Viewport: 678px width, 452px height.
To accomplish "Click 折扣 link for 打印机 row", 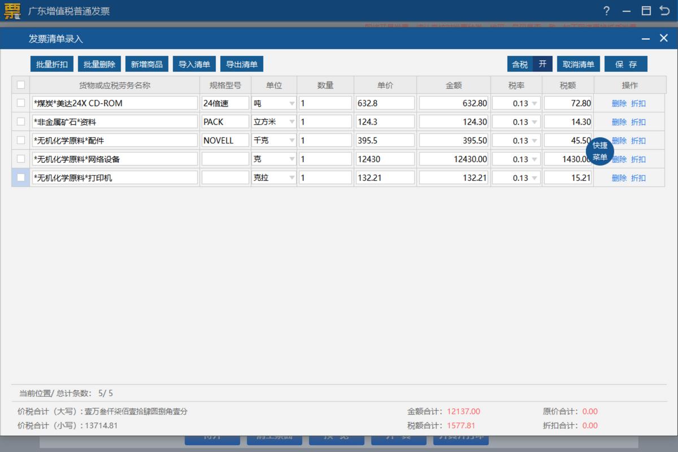I will (638, 178).
